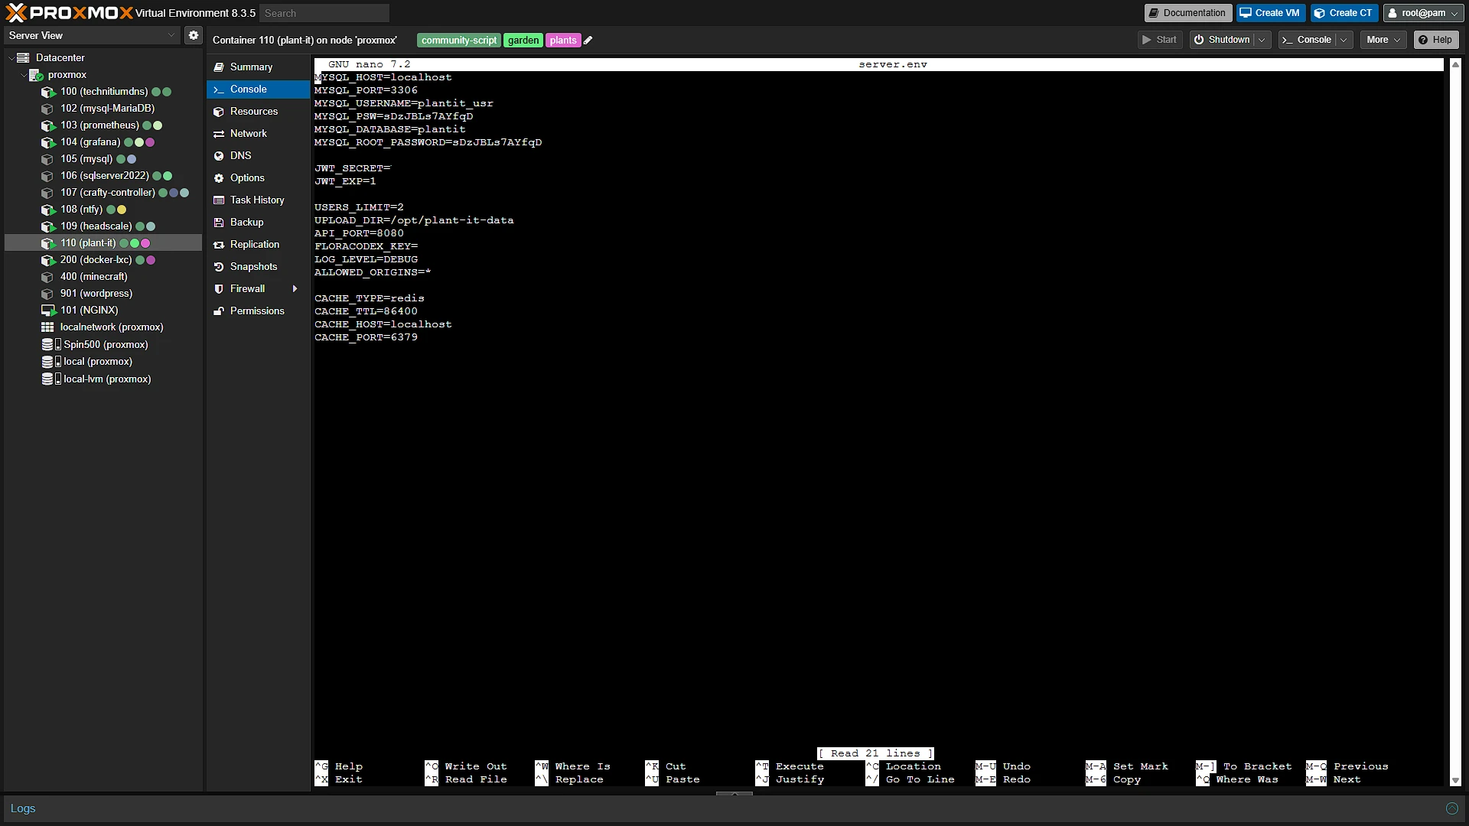Click the Replication arrows icon
Image resolution: width=1469 pixels, height=826 pixels.
(219, 245)
